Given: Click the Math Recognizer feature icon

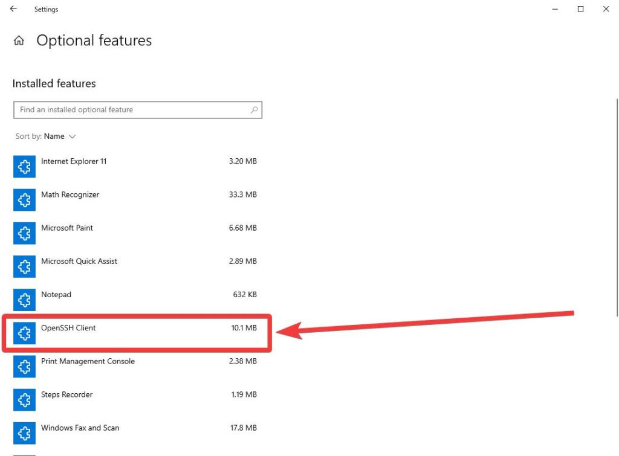Looking at the screenshot, I should [x=24, y=200].
